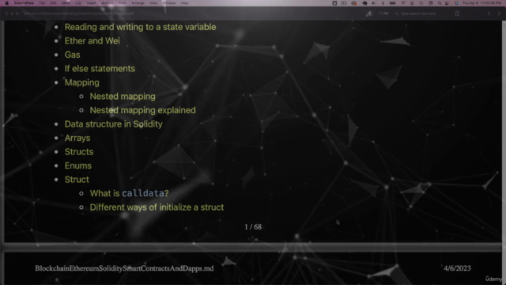
Task: Click the 'Ether and Wei' link
Action: pos(92,40)
